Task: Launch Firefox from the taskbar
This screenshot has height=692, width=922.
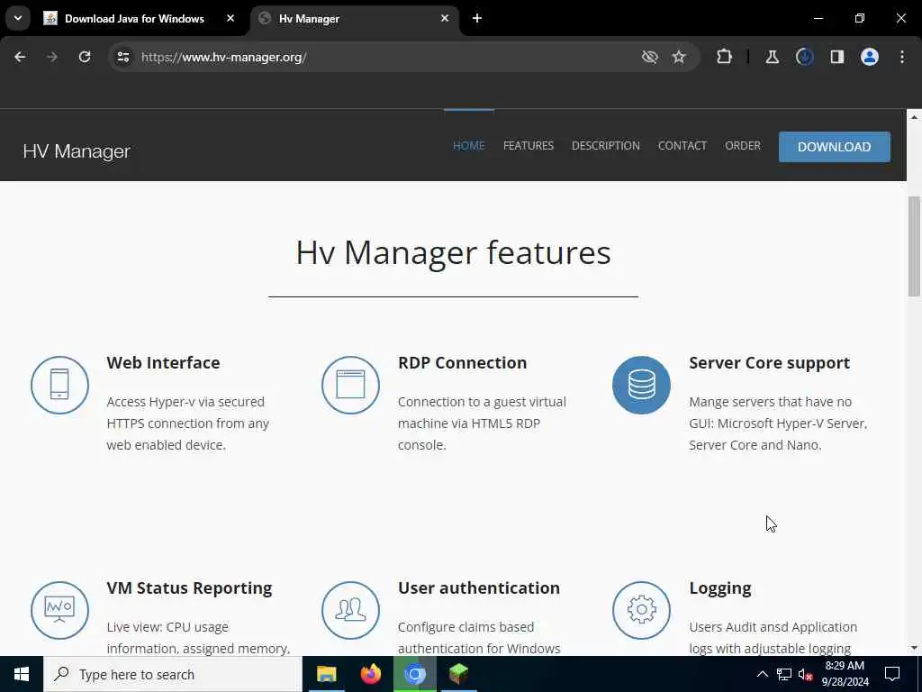Action: 370,674
